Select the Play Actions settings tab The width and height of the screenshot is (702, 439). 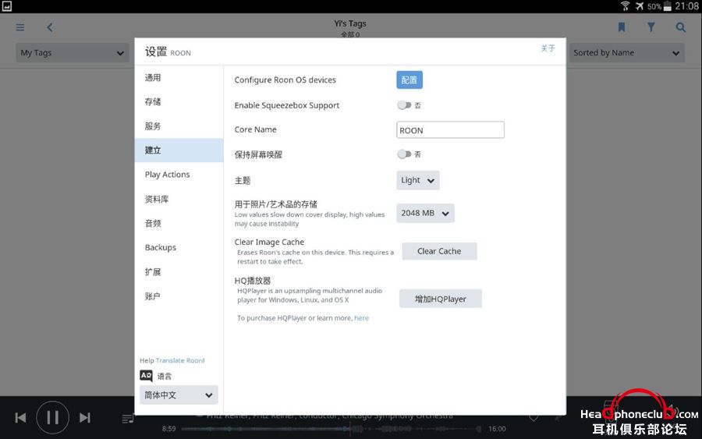(179, 175)
